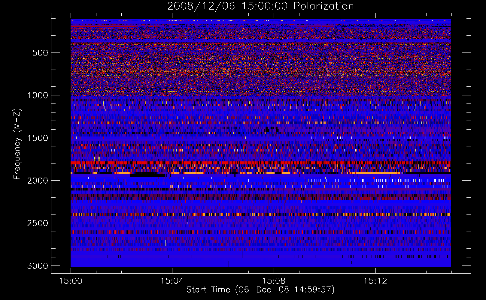
Task: Click the 'Start Time (06-Dec-08 14:59:37)' label
Action: (x=260, y=290)
